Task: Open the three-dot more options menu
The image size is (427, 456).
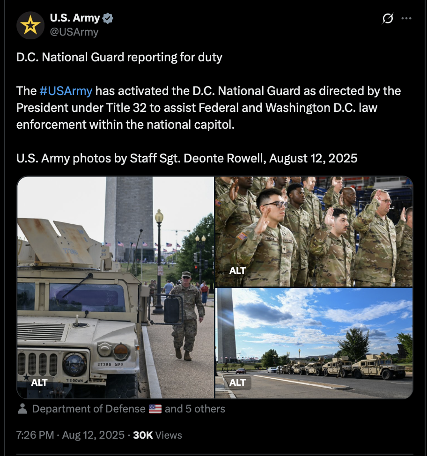Action: click(406, 18)
